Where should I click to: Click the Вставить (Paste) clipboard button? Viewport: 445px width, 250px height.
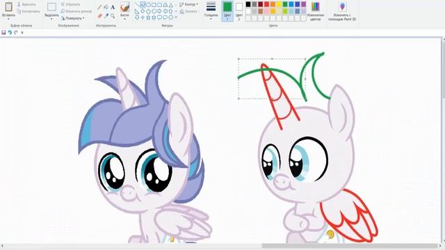(x=8, y=7)
